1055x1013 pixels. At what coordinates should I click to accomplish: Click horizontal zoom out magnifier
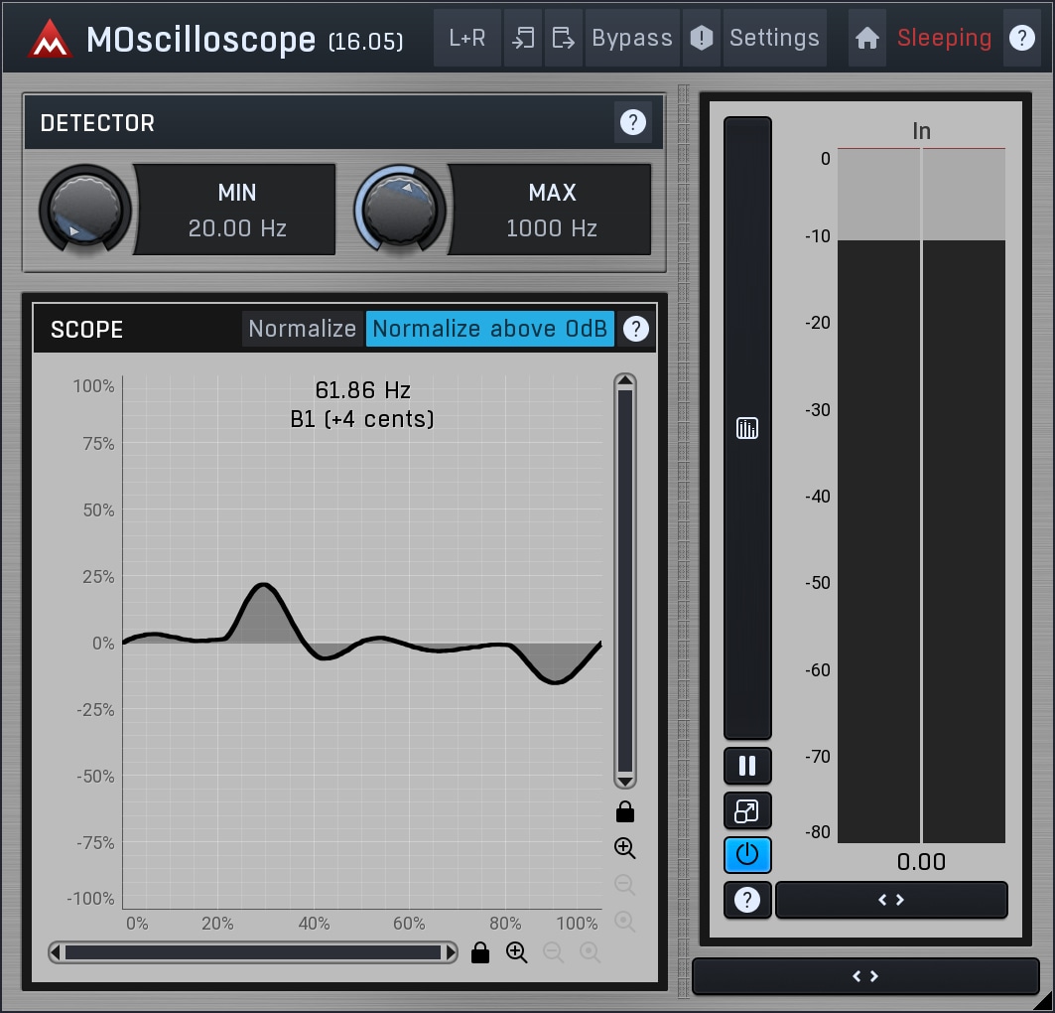553,952
